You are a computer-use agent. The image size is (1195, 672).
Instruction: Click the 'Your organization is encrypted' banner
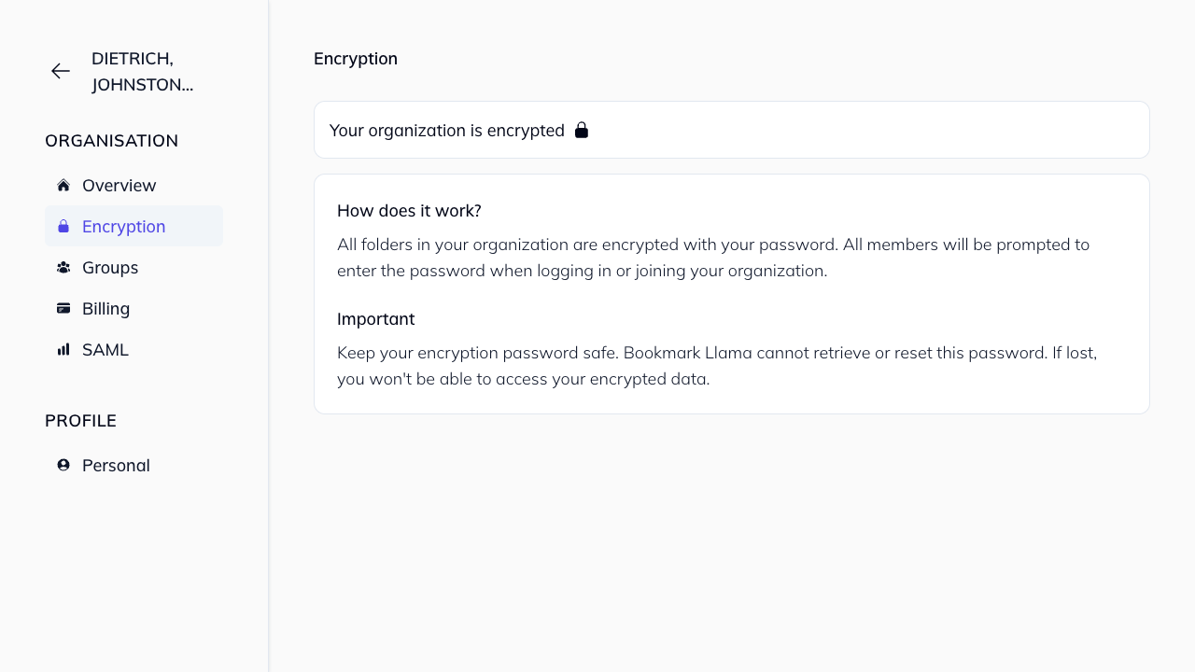coord(447,130)
